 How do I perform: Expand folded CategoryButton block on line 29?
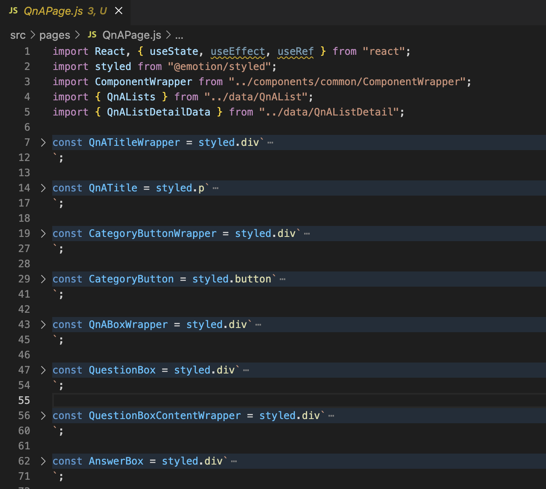[x=43, y=279]
